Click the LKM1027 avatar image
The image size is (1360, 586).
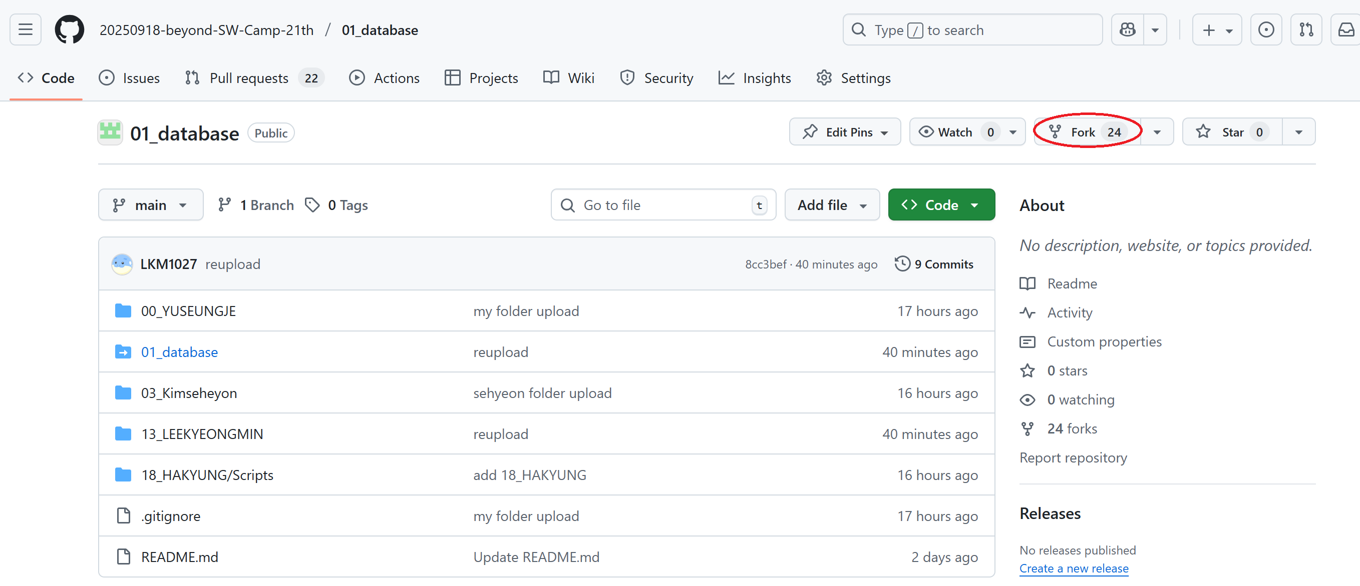[x=122, y=264]
